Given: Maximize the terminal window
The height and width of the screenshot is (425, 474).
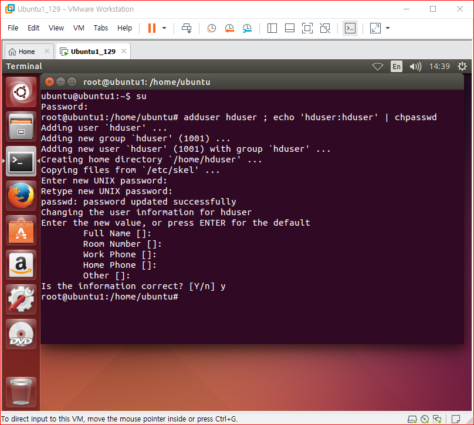Looking at the screenshot, I should pyautogui.click(x=72, y=82).
